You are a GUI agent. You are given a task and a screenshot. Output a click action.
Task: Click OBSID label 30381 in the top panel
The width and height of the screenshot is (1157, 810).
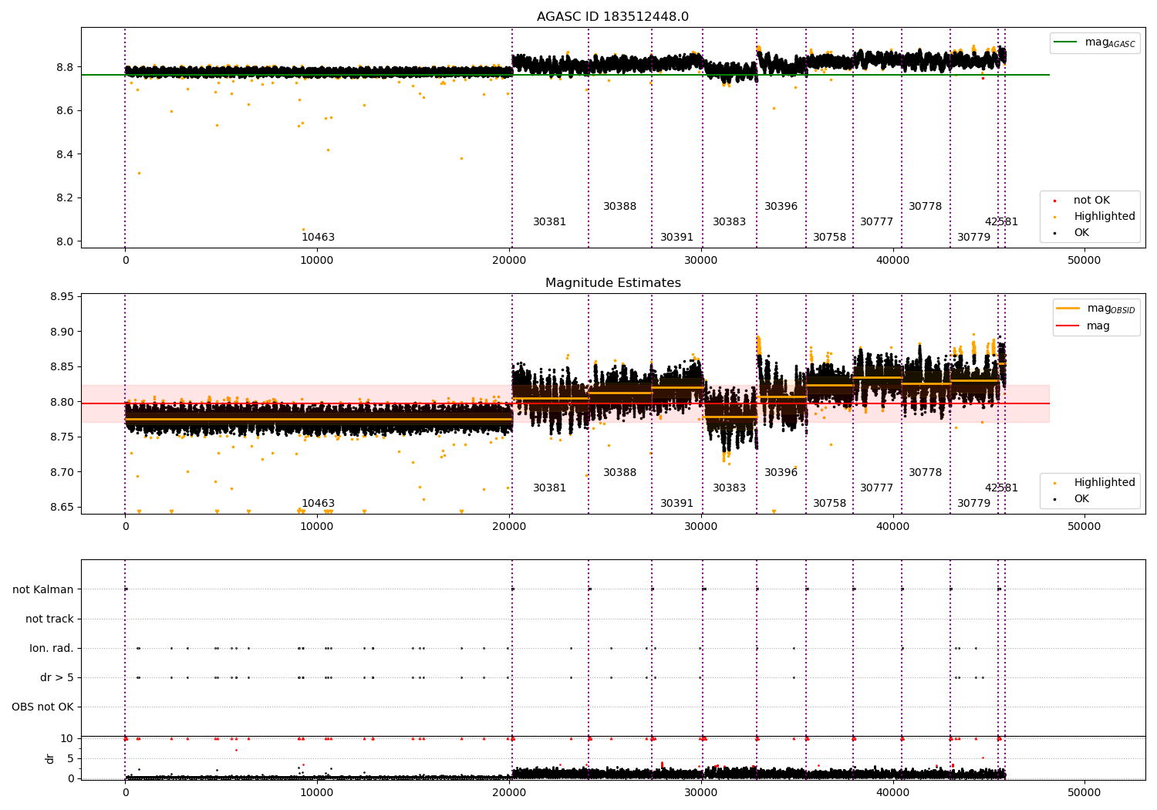pyautogui.click(x=549, y=222)
